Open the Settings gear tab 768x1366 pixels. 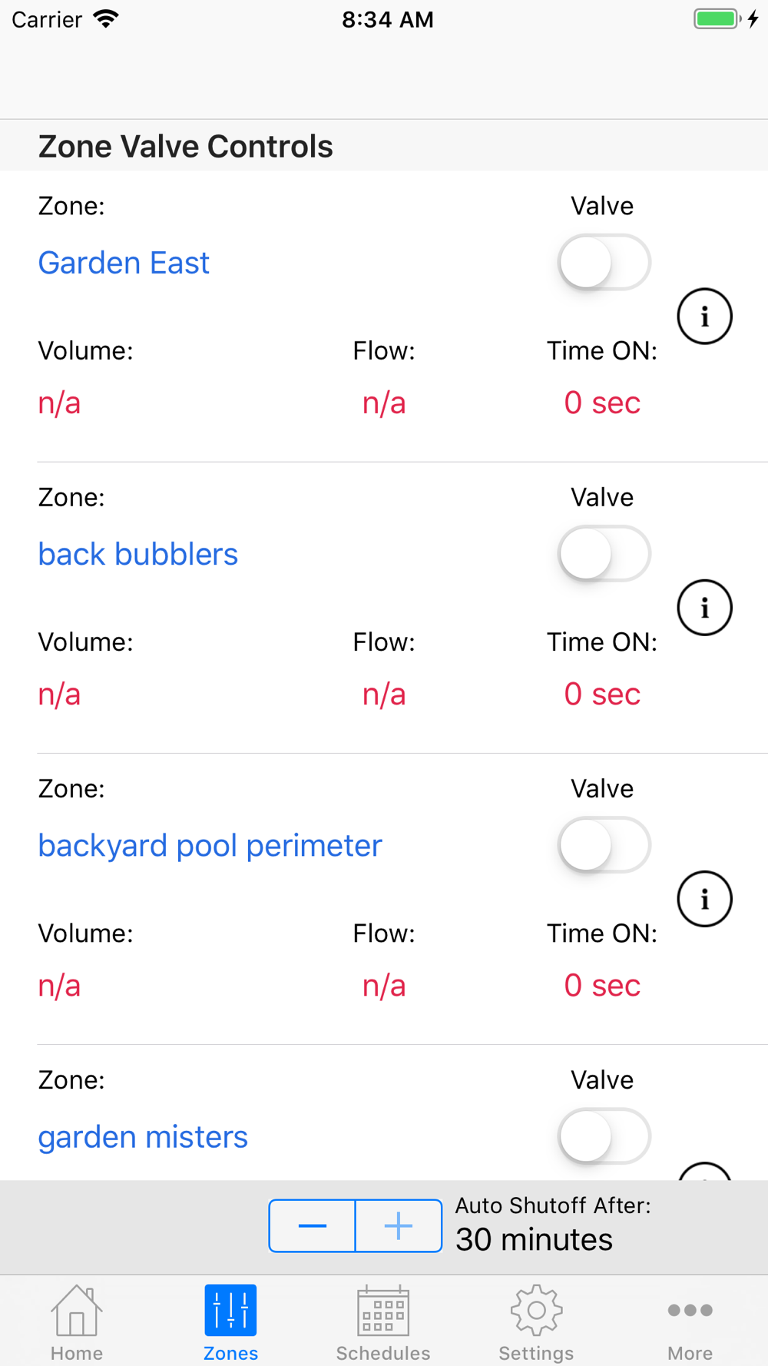536,1321
